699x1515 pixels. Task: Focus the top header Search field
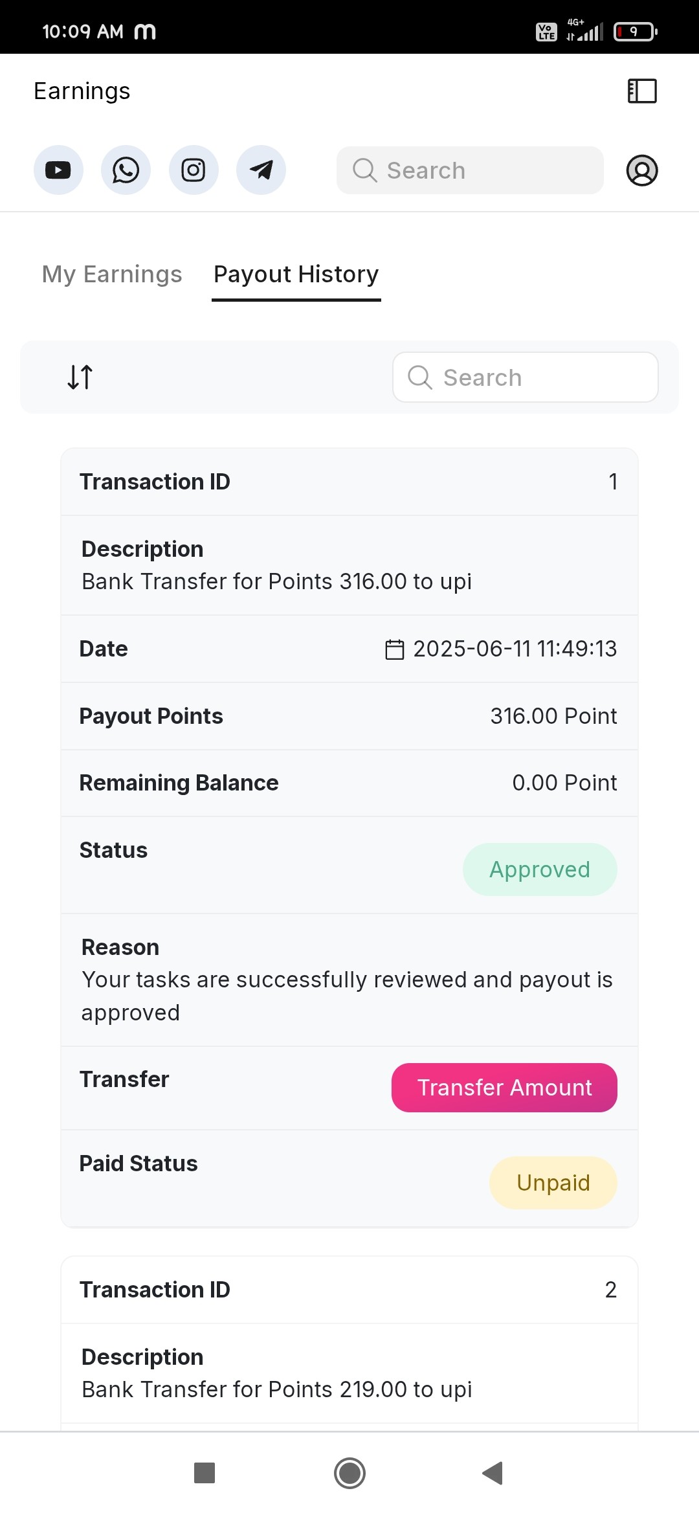coord(470,170)
